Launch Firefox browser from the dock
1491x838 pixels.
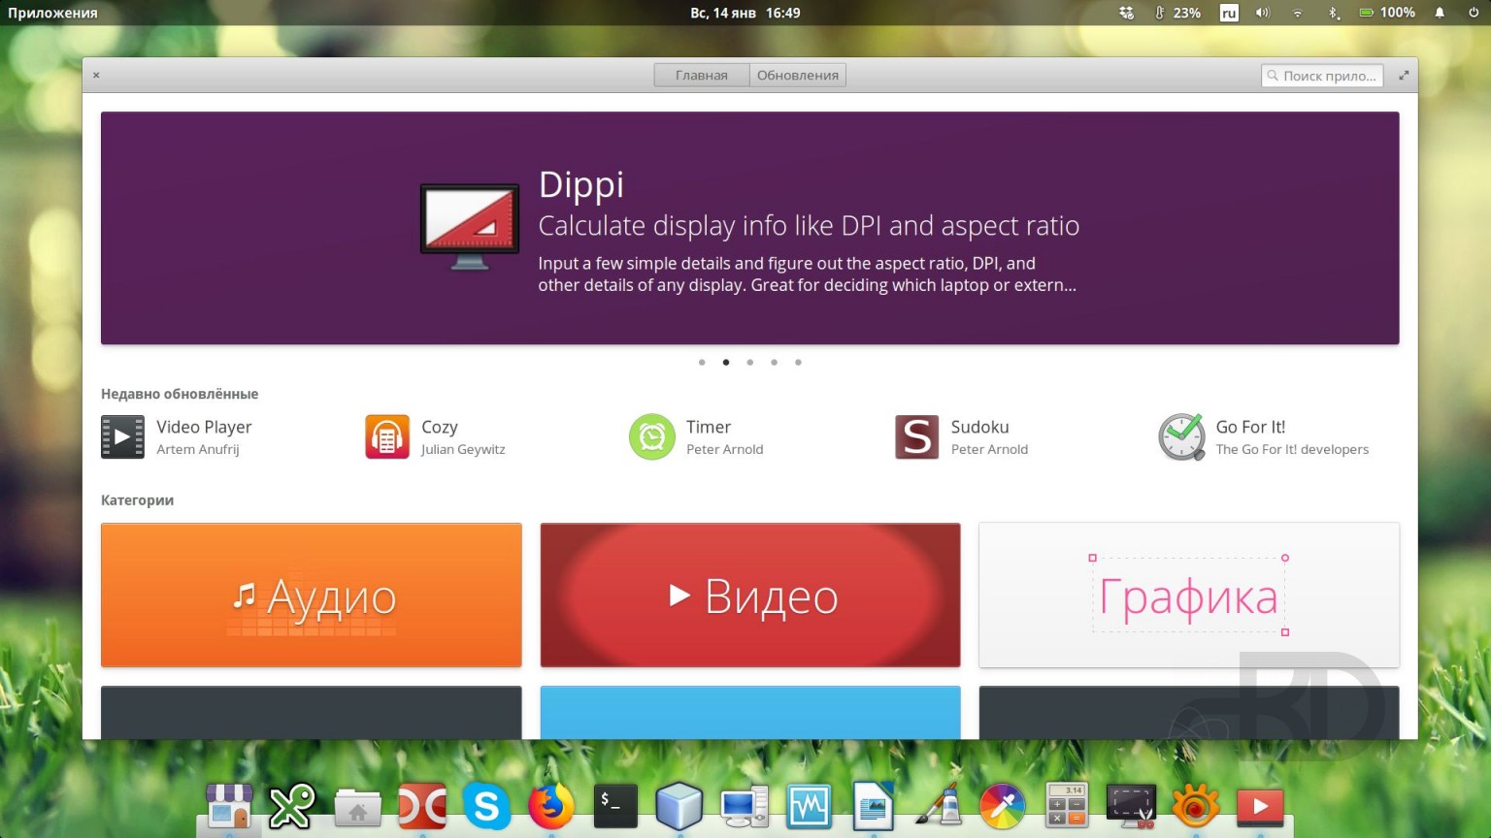click(551, 806)
